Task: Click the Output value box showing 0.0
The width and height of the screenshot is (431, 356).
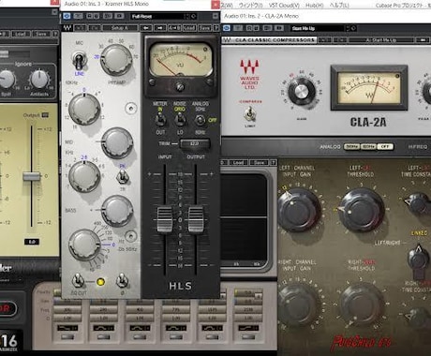Action: (32, 242)
